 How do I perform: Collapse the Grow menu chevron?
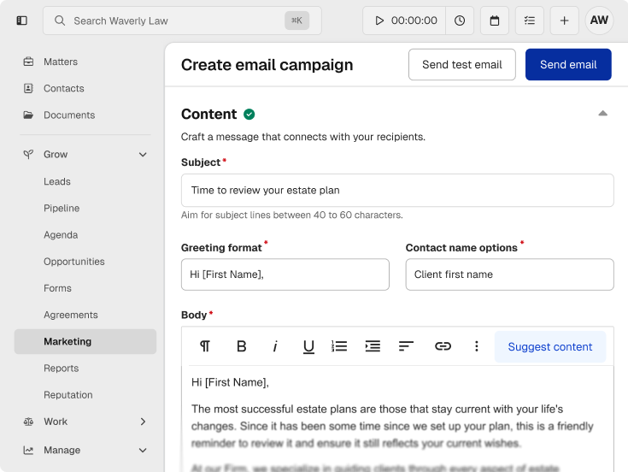(143, 154)
